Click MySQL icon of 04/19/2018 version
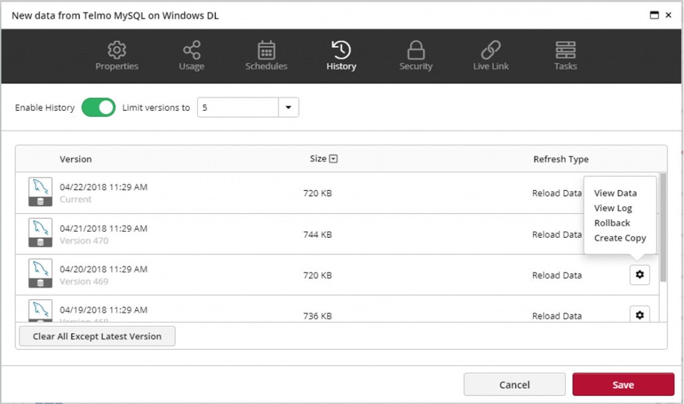Screen dimensions: 684x404 click(x=40, y=311)
